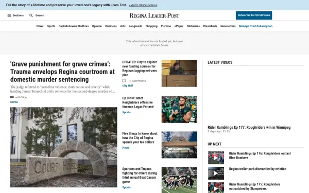Select the Business navigation item

[x=111, y=26]
